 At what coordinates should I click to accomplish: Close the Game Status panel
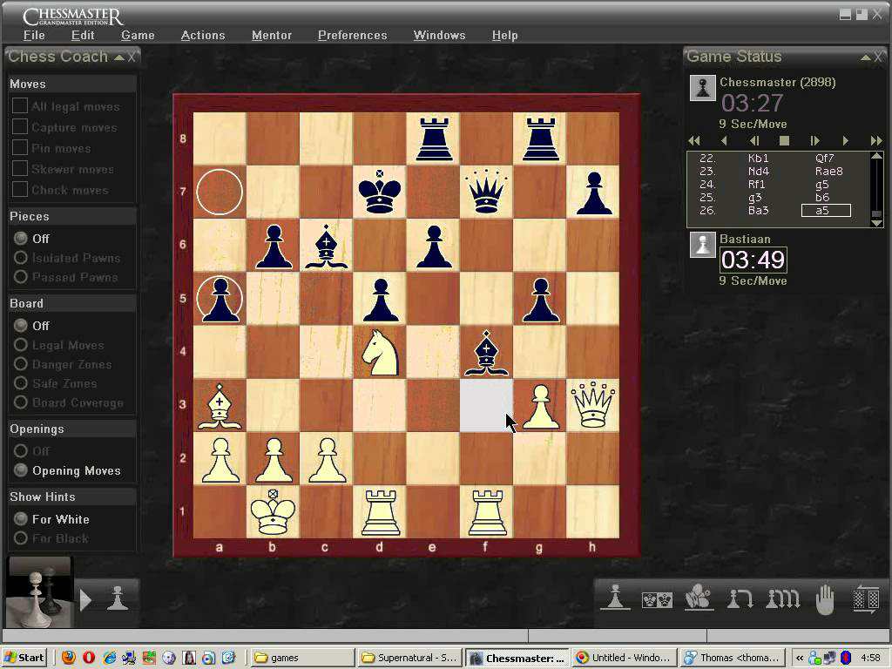(x=878, y=57)
